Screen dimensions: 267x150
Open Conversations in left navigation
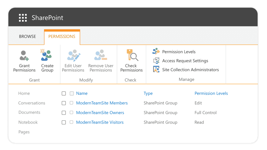click(x=32, y=103)
